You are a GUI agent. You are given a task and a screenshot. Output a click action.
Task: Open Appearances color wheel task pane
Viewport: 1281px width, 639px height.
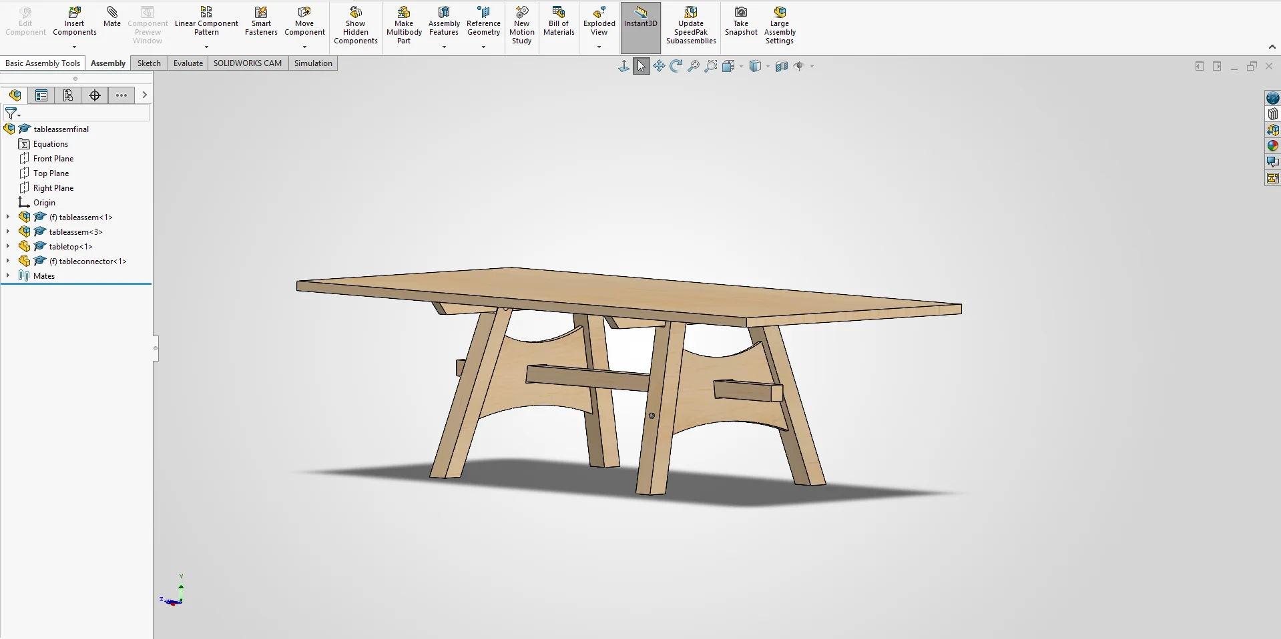[x=1272, y=146]
